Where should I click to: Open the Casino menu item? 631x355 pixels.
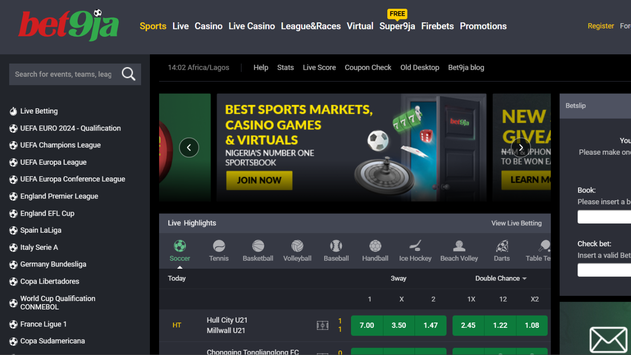pyautogui.click(x=209, y=26)
